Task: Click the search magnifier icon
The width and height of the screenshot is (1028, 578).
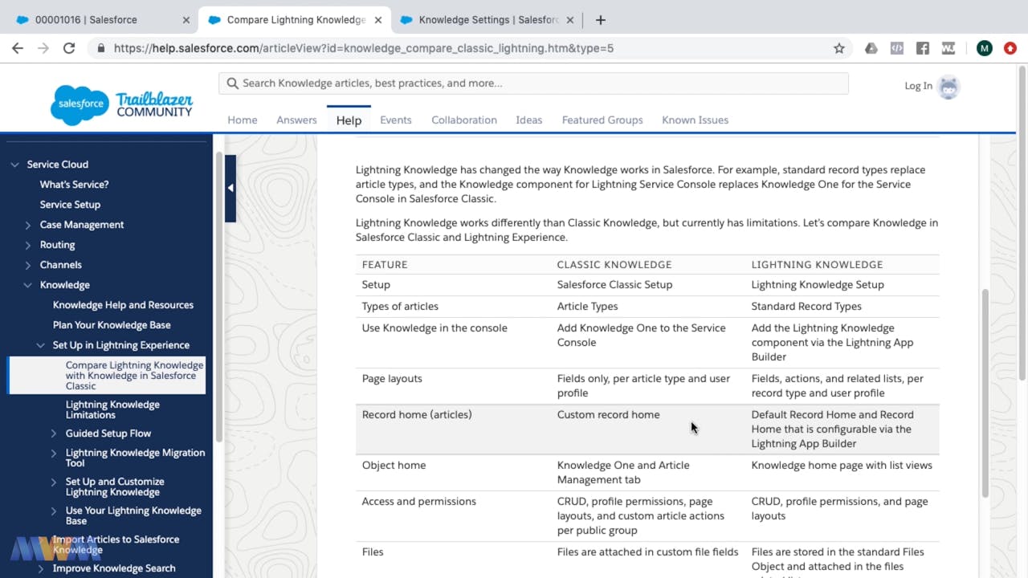Action: tap(232, 83)
